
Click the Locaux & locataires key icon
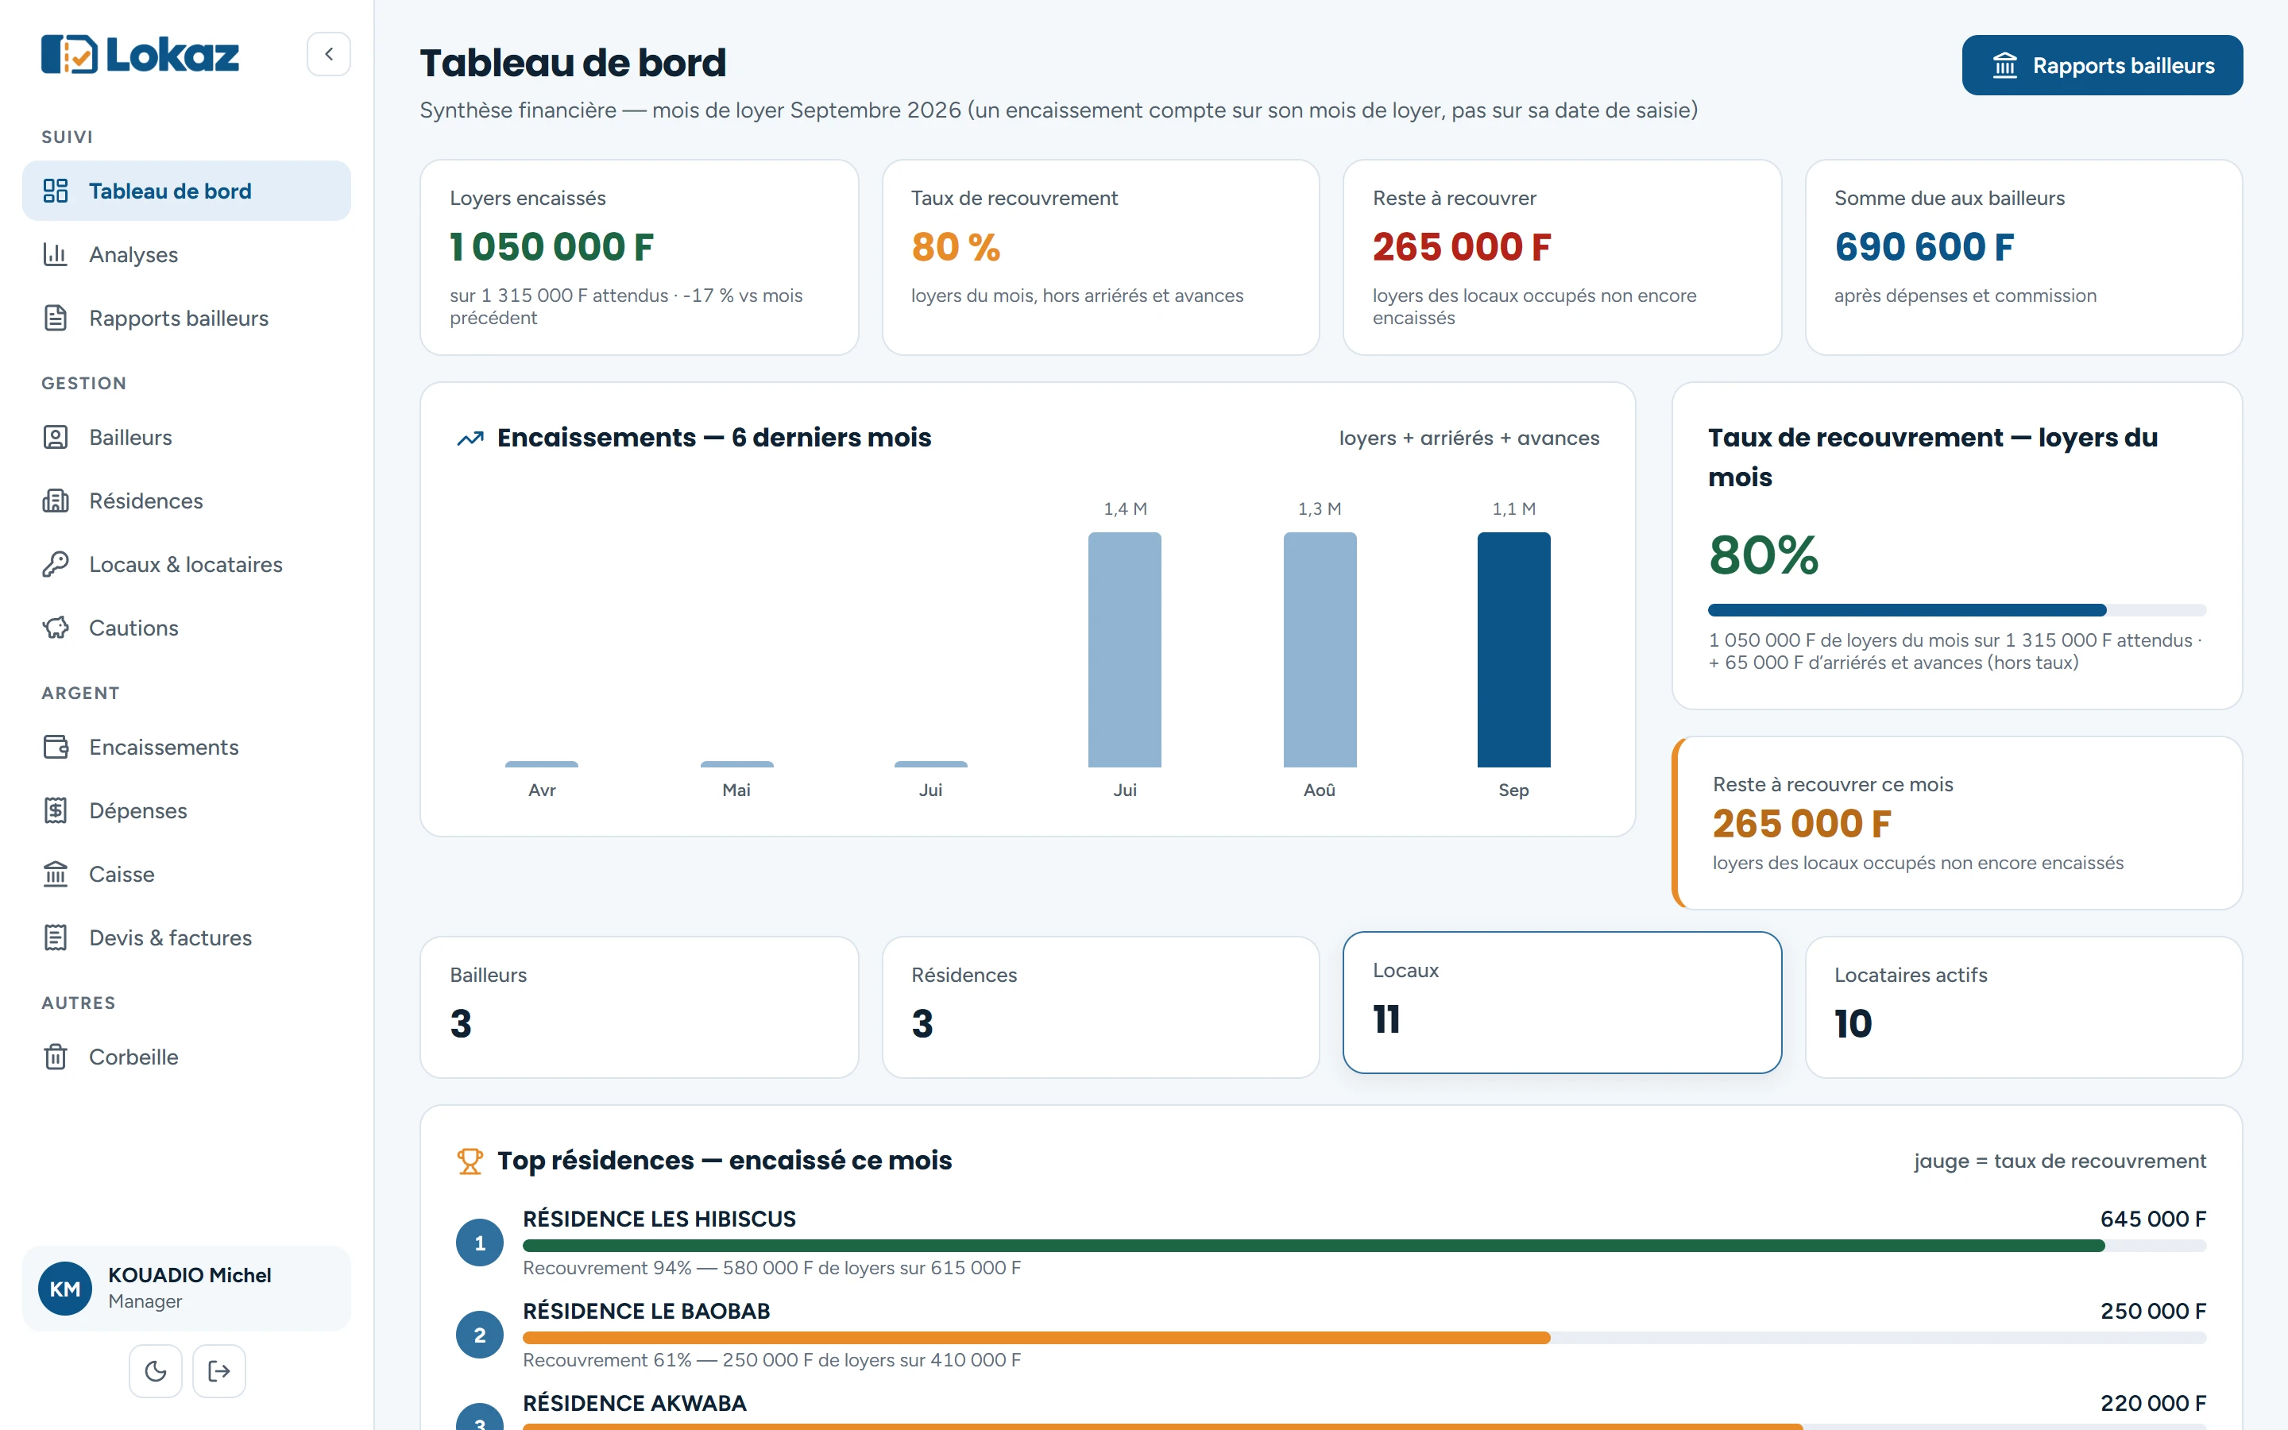(56, 564)
